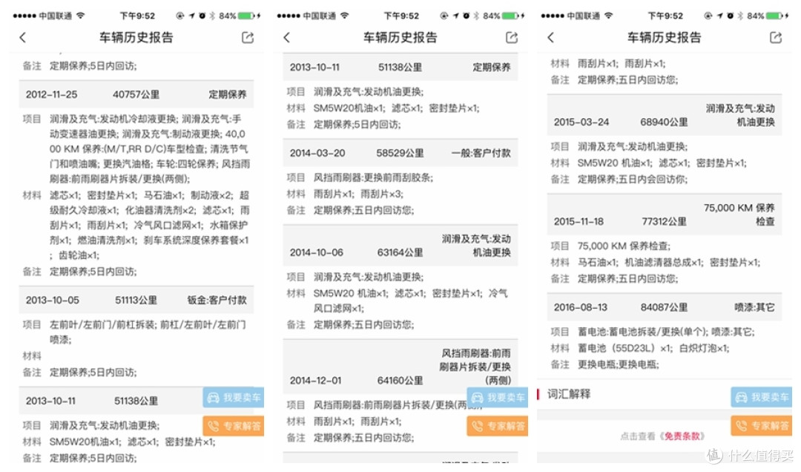Tap the 75,000 KM 保养检查 record type label
This screenshot has width=801, height=472.
739,214
